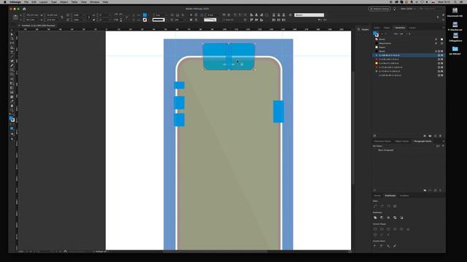
Task: Switch to the Pages tab
Action: (387, 28)
